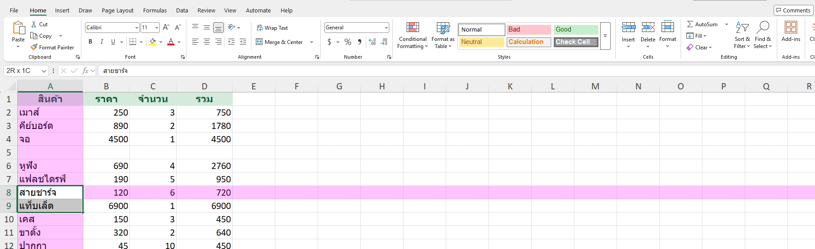Switch to the Data tab

point(182,10)
